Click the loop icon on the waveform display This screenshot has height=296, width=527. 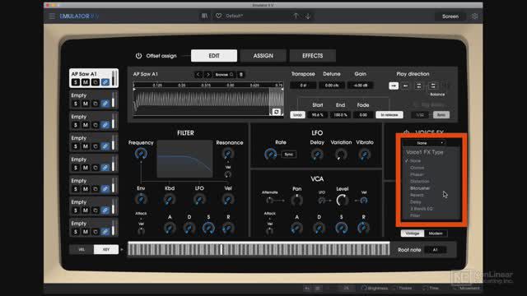pos(277,112)
